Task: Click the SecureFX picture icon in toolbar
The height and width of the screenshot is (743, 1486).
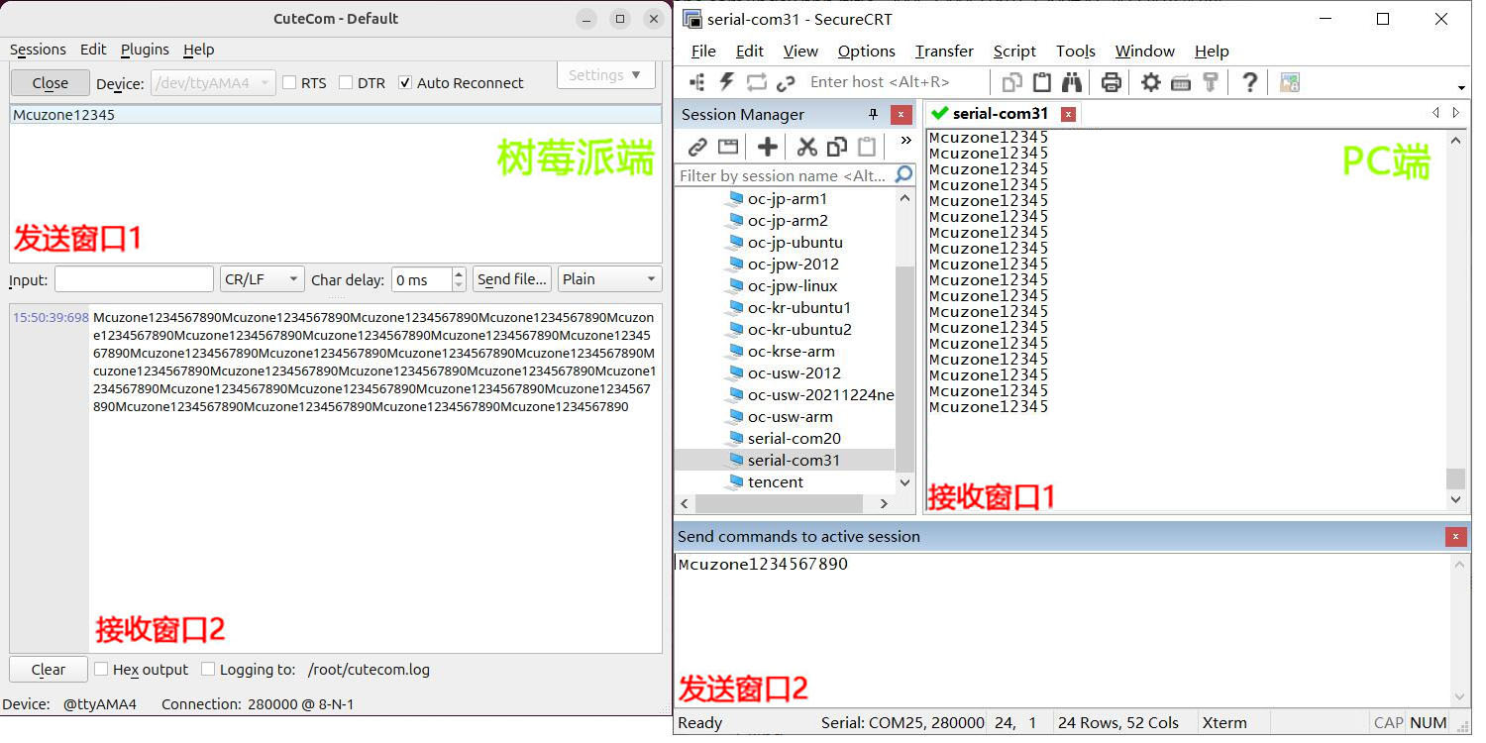Action: [x=1289, y=83]
